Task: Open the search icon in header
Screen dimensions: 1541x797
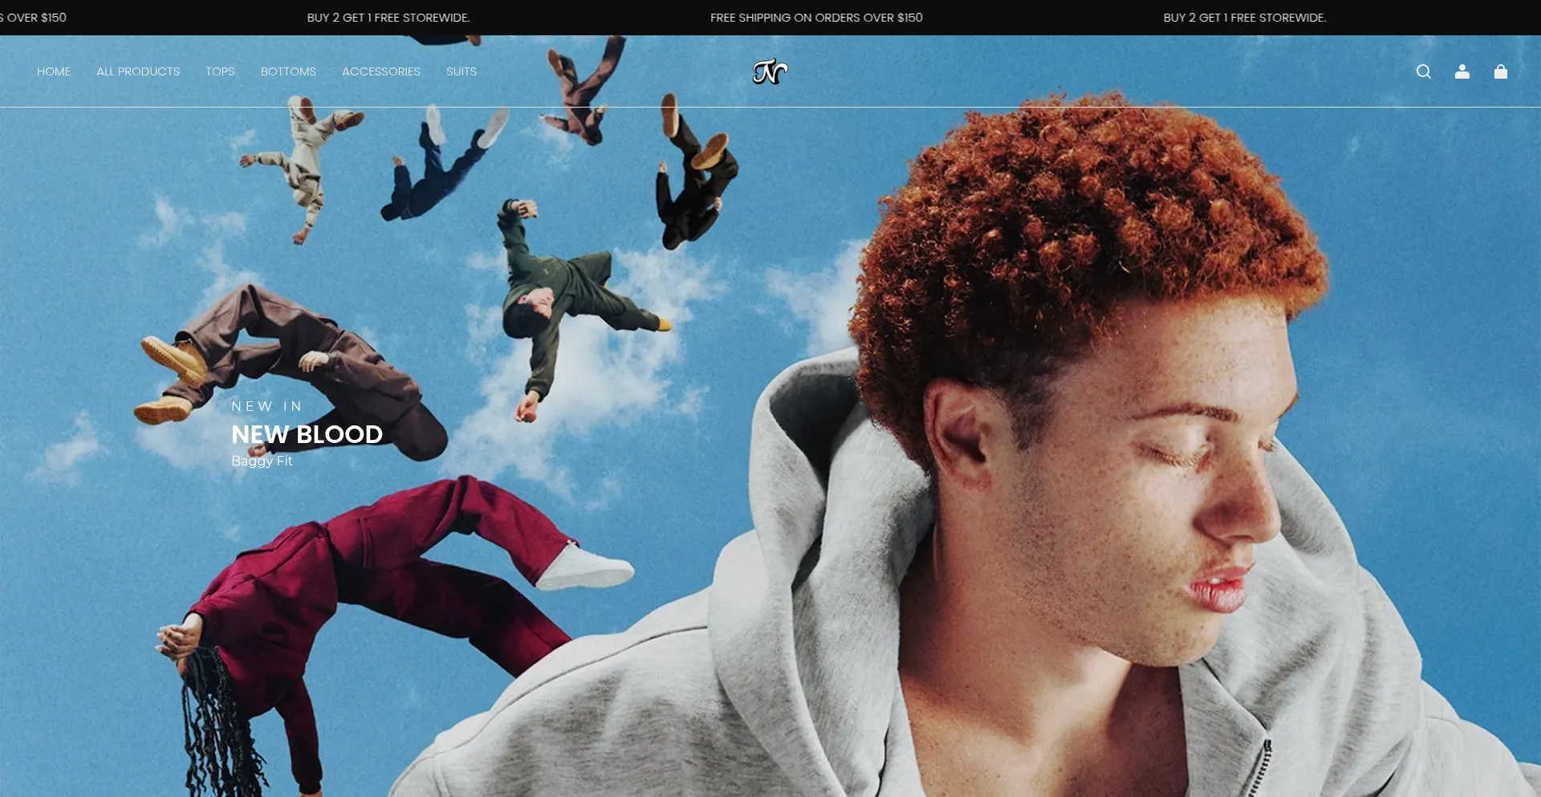Action: click(1423, 71)
